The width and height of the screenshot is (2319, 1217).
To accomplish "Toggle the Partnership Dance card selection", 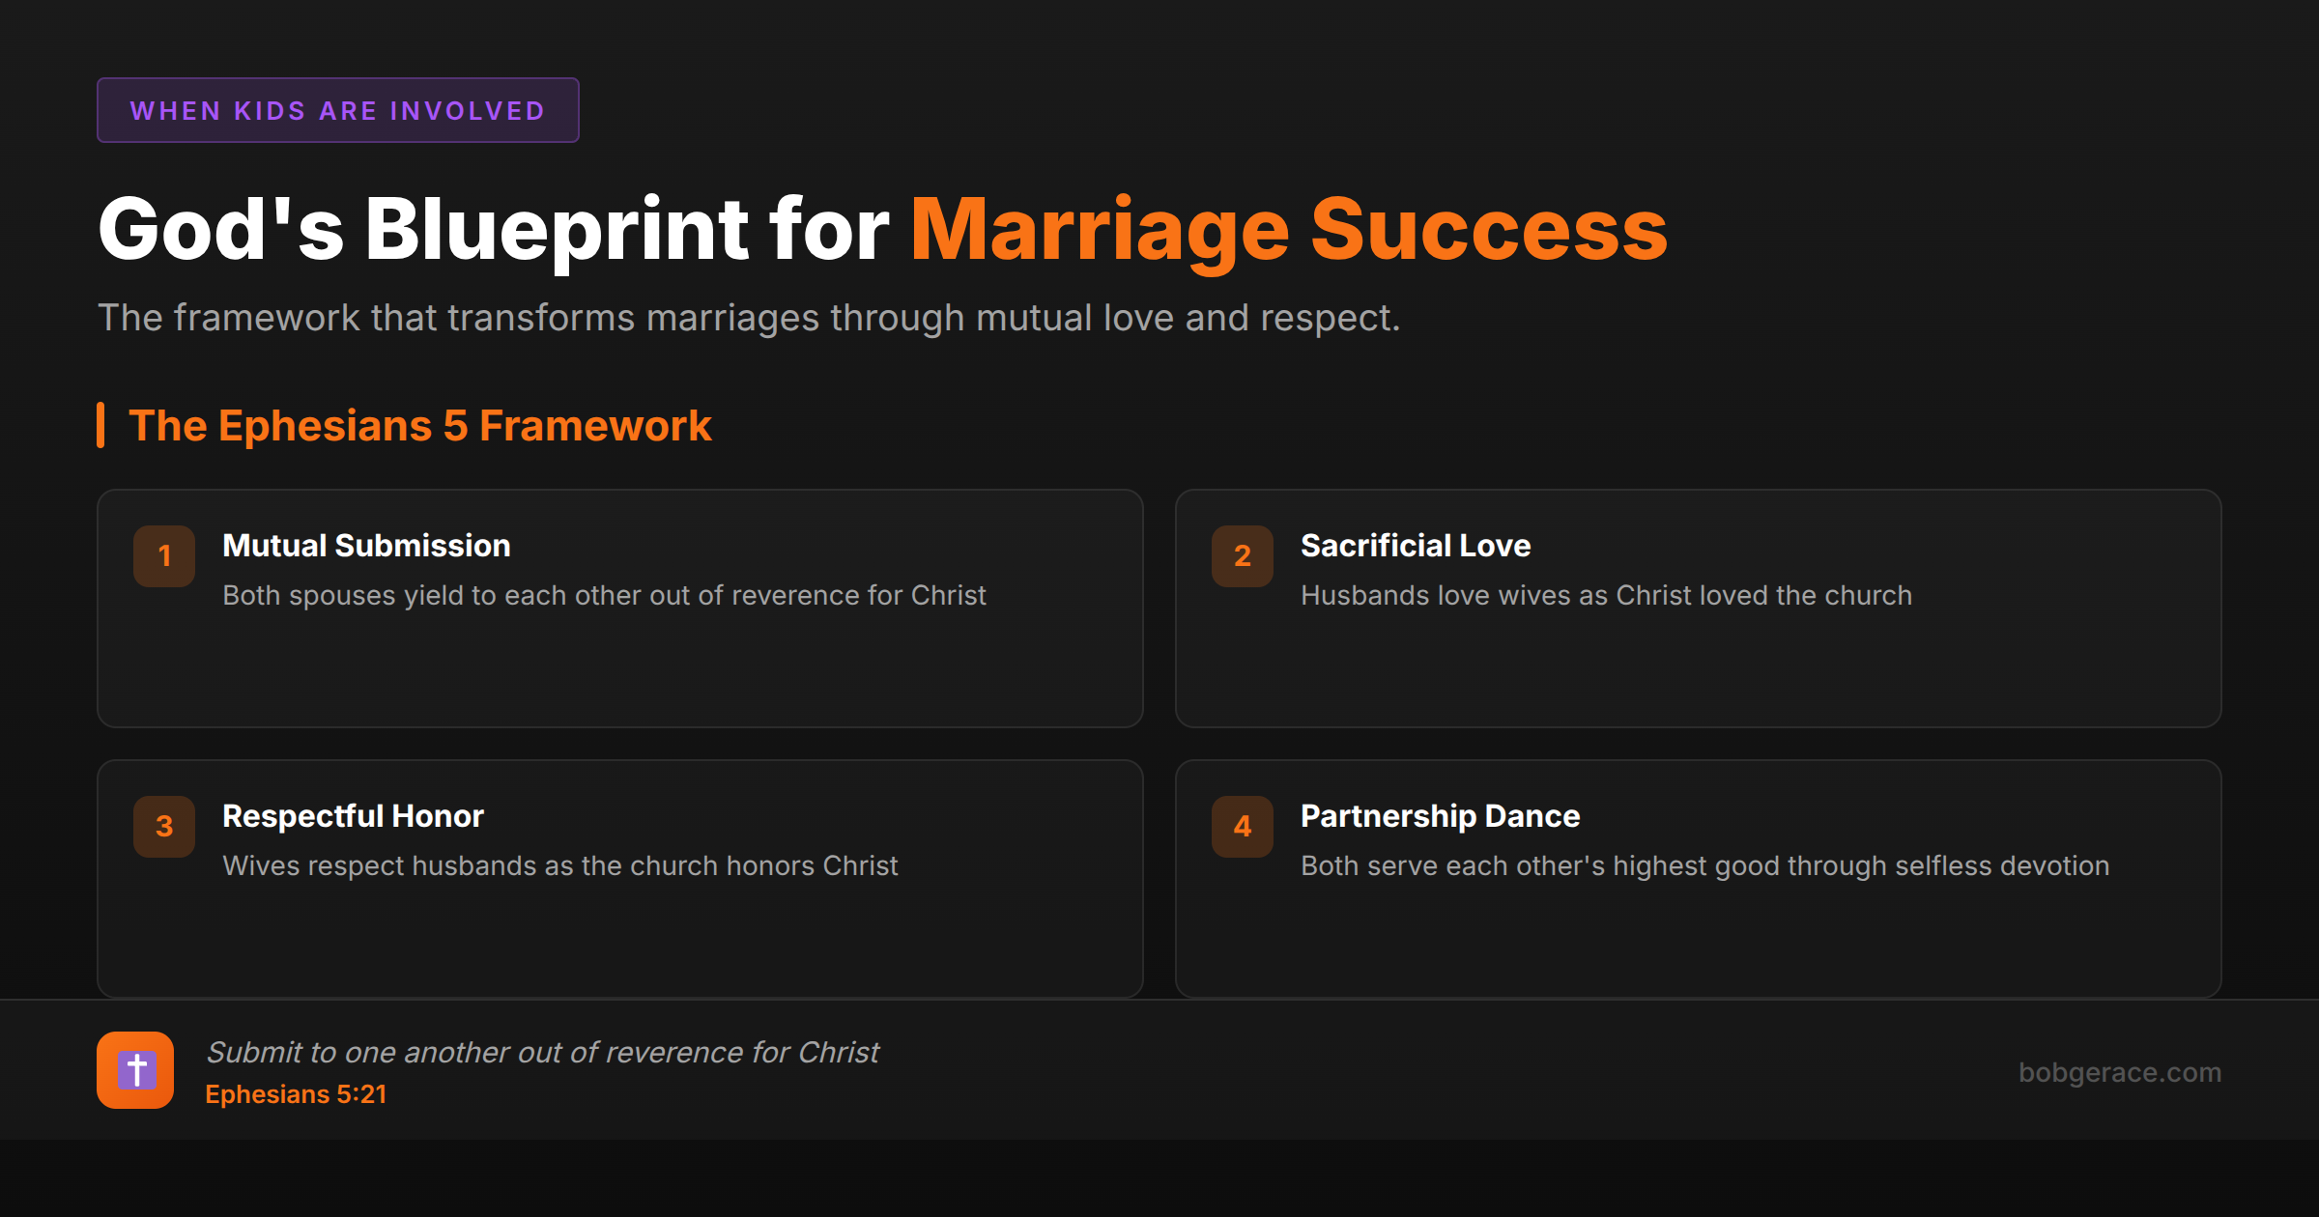I will click(1699, 877).
